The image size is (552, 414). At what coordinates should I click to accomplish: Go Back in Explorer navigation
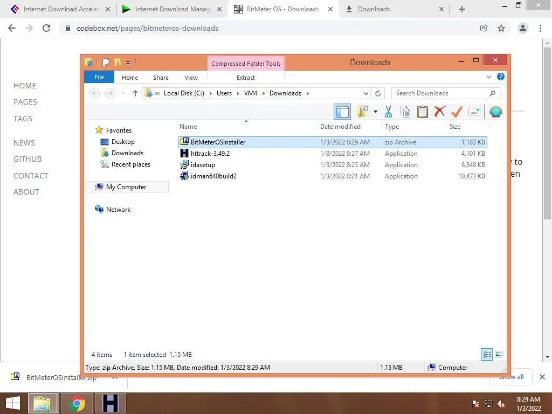(94, 93)
